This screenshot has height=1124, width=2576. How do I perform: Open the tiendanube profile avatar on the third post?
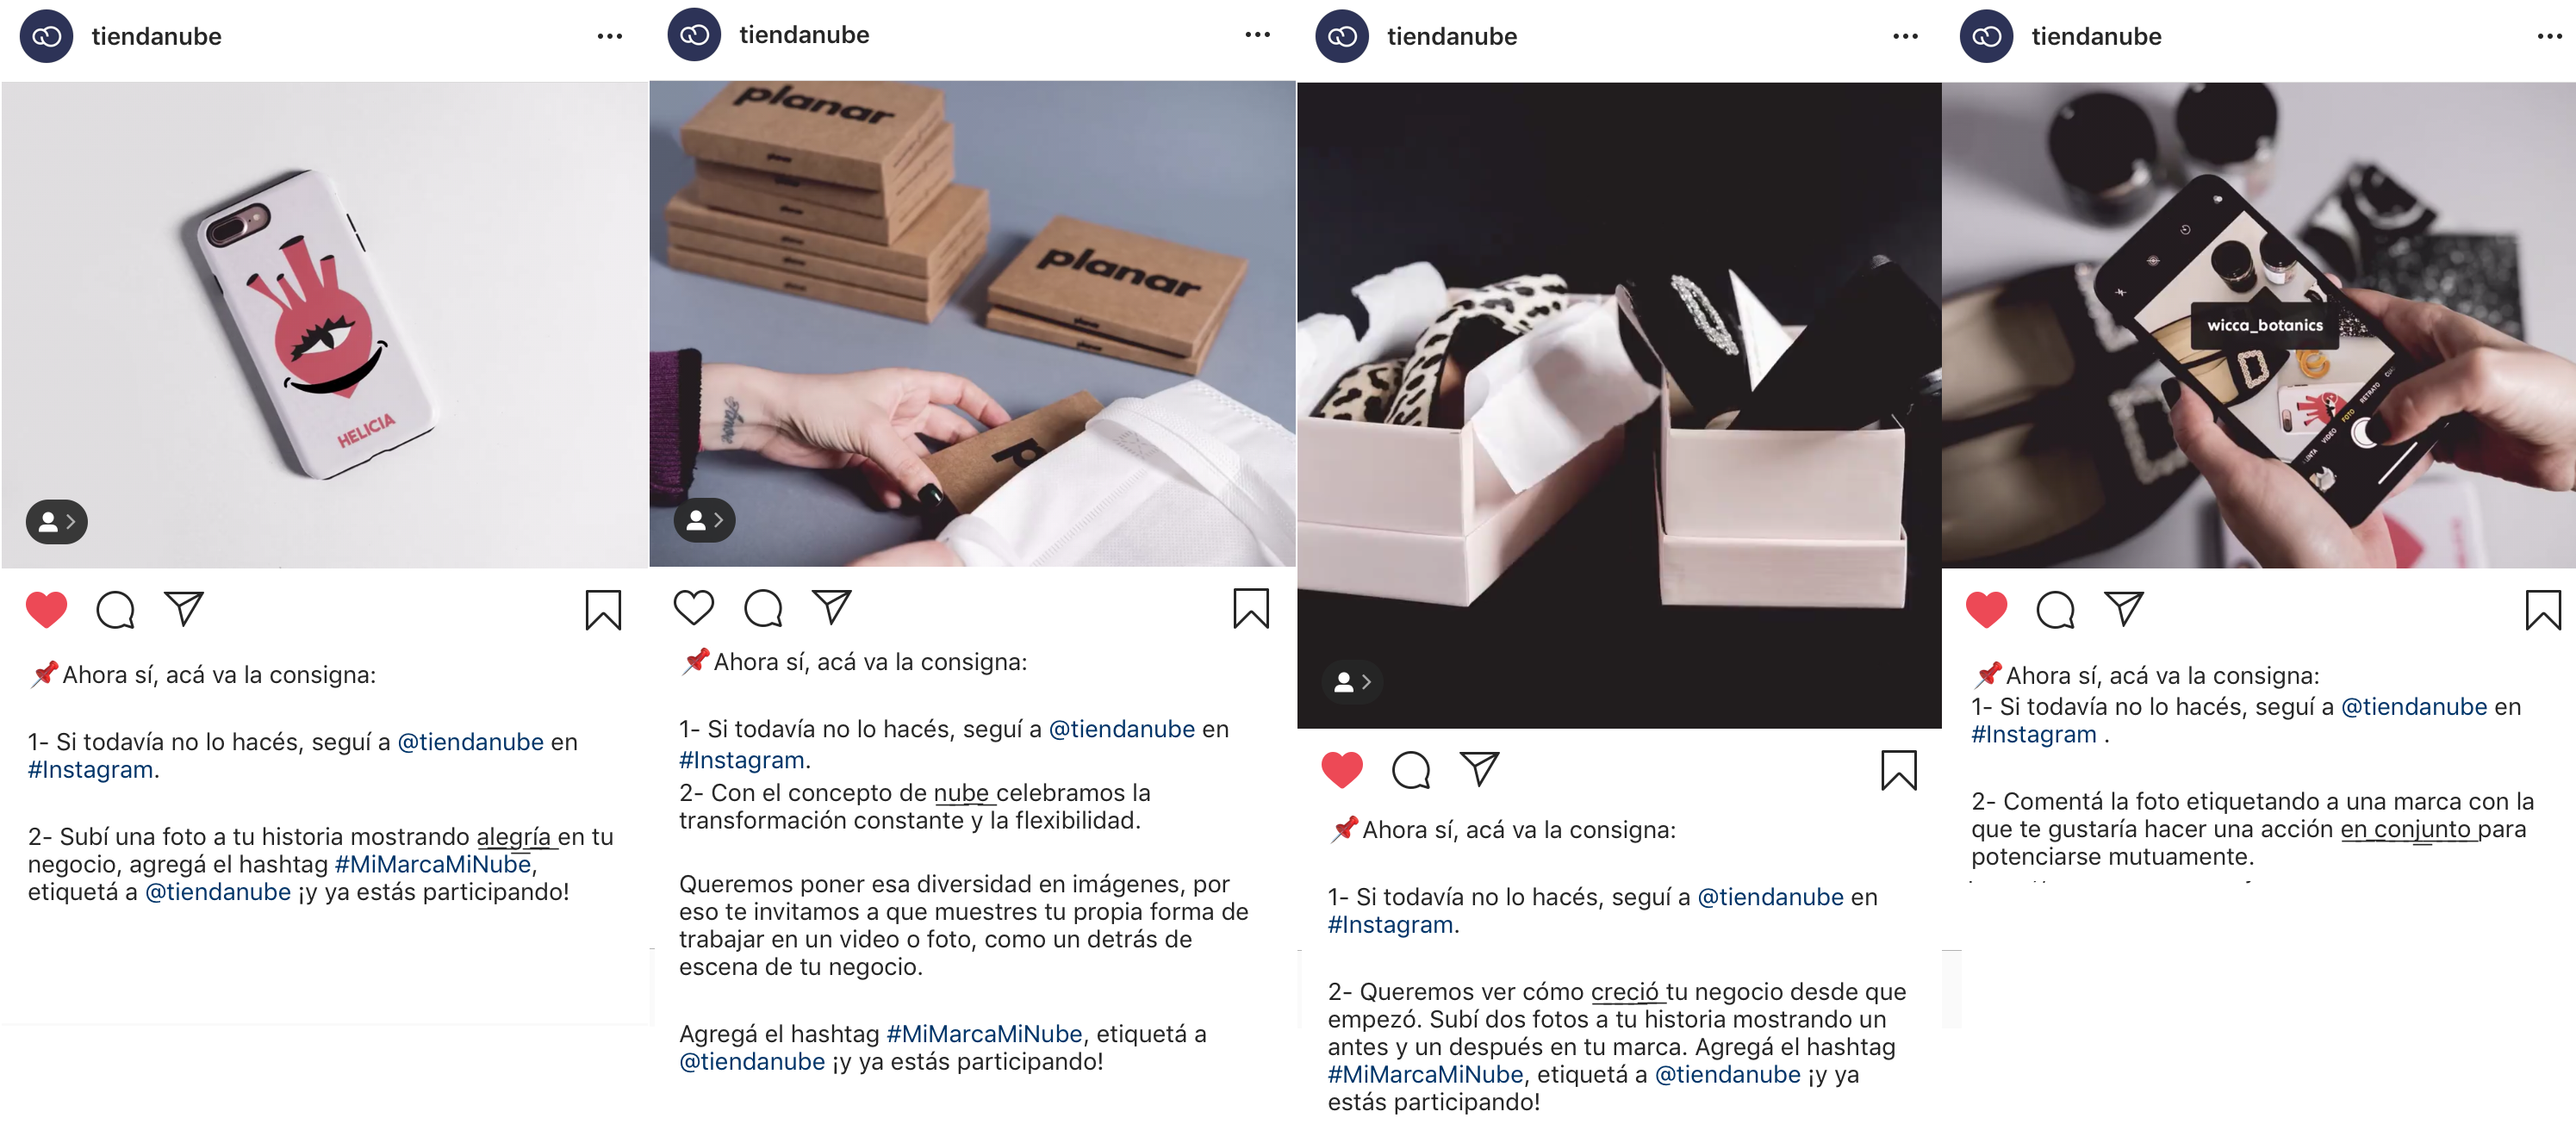[x=1341, y=37]
